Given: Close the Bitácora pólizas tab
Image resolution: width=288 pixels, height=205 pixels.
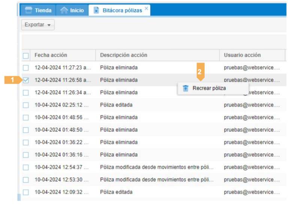Looking at the screenshot, I should (146, 8).
